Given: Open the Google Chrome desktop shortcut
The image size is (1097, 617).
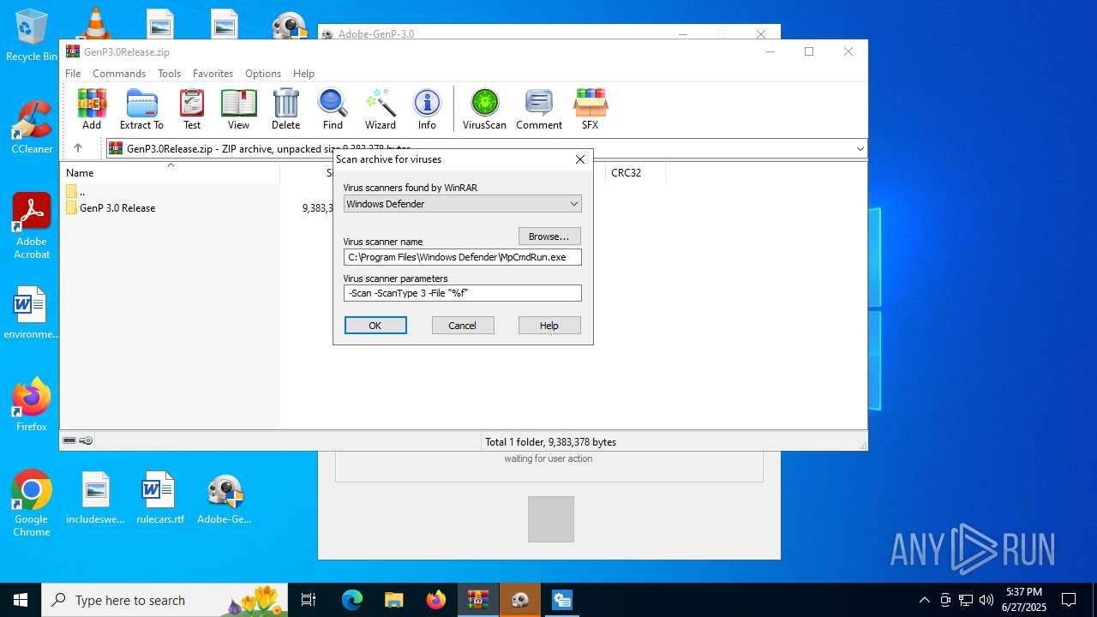Looking at the screenshot, I should 31,504.
